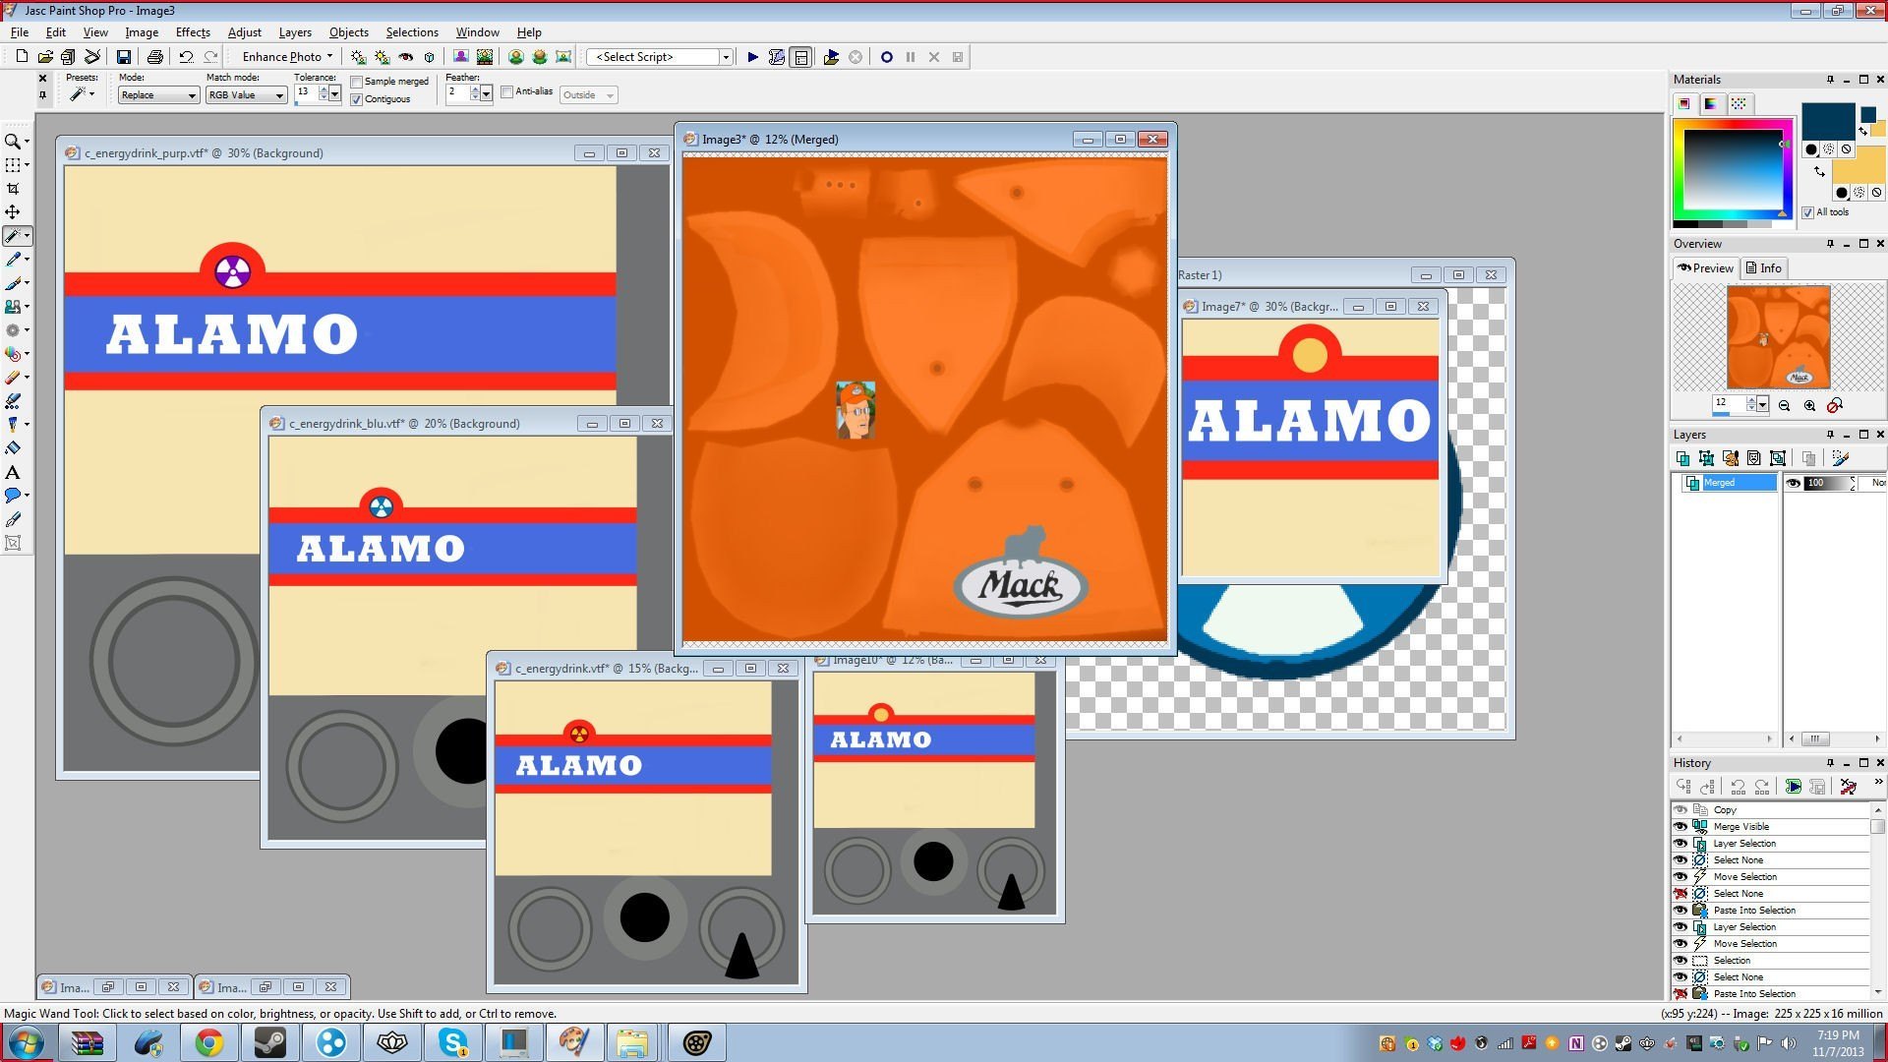Click the Start Script Recording icon
Screen dimensions: 1888x1062
coord(886,57)
